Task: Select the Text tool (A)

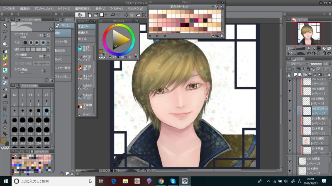Action: coord(5,121)
